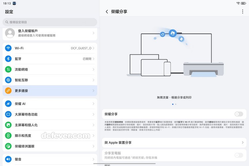Tap the 榮耀 AI sparkle icon

click(x=8, y=104)
